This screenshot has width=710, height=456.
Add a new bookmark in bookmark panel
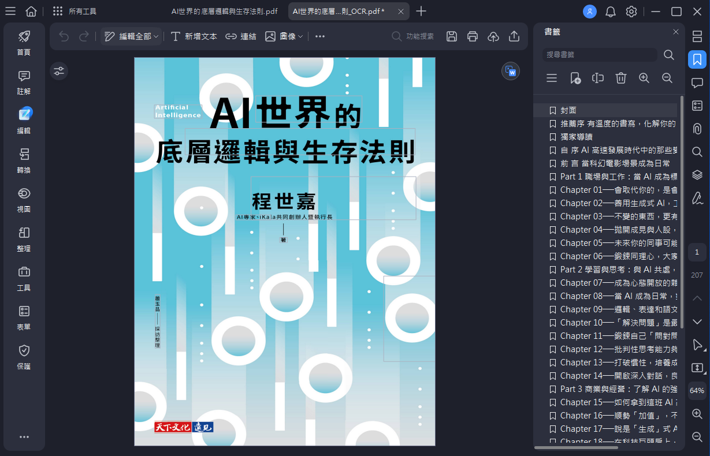coord(575,78)
